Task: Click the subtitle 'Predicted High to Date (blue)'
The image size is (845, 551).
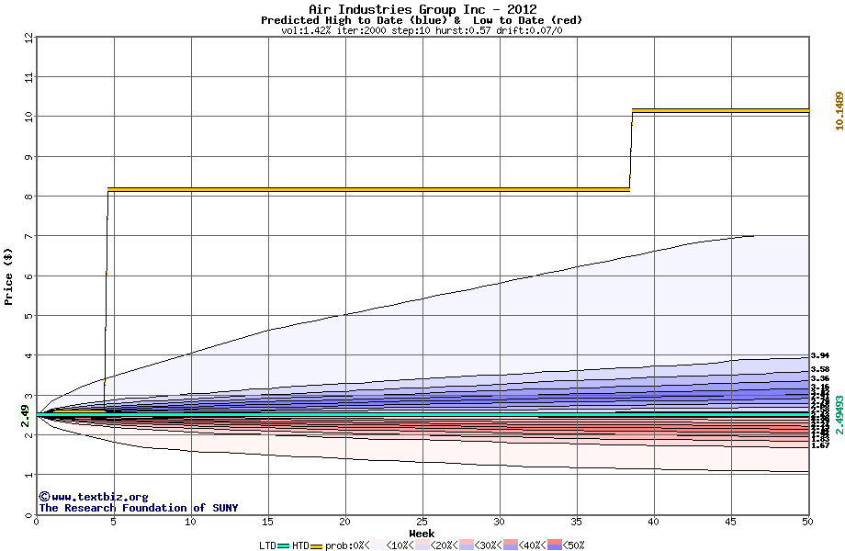Action: (x=354, y=20)
